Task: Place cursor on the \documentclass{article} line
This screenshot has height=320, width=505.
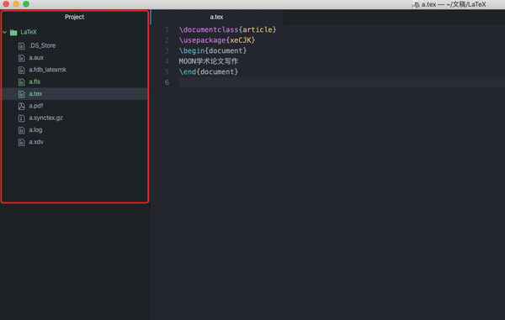Action: 227,29
